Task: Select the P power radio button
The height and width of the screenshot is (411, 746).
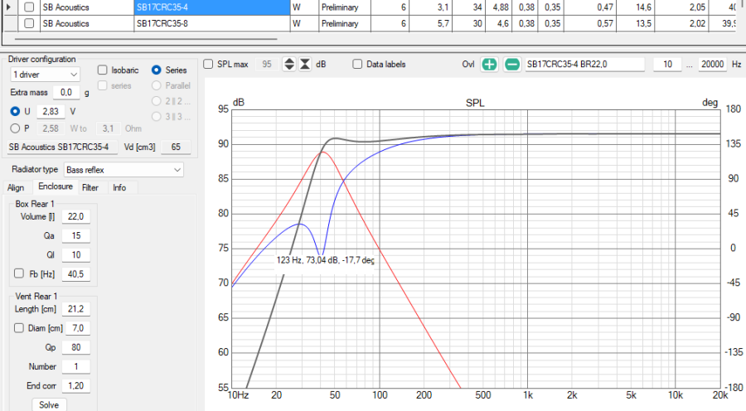Action: click(15, 128)
